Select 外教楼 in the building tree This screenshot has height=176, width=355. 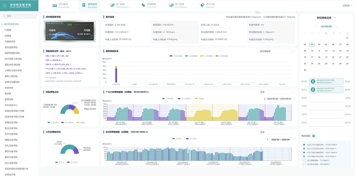pos(8,36)
